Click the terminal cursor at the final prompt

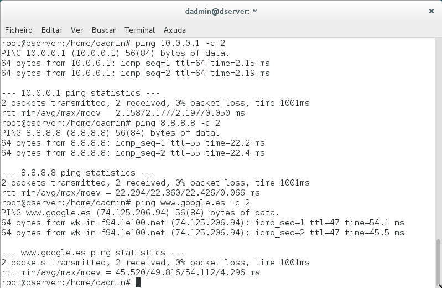pos(138,282)
